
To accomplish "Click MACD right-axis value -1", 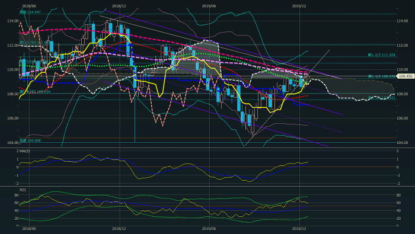I will [398, 175].
